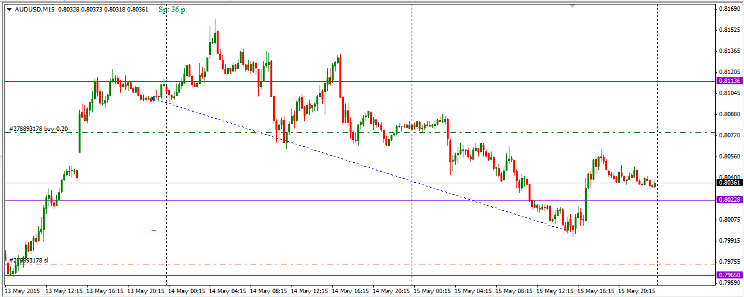The height and width of the screenshot is (297, 744).
Task: Click the 0.81136 purple price label
Action: [x=730, y=81]
